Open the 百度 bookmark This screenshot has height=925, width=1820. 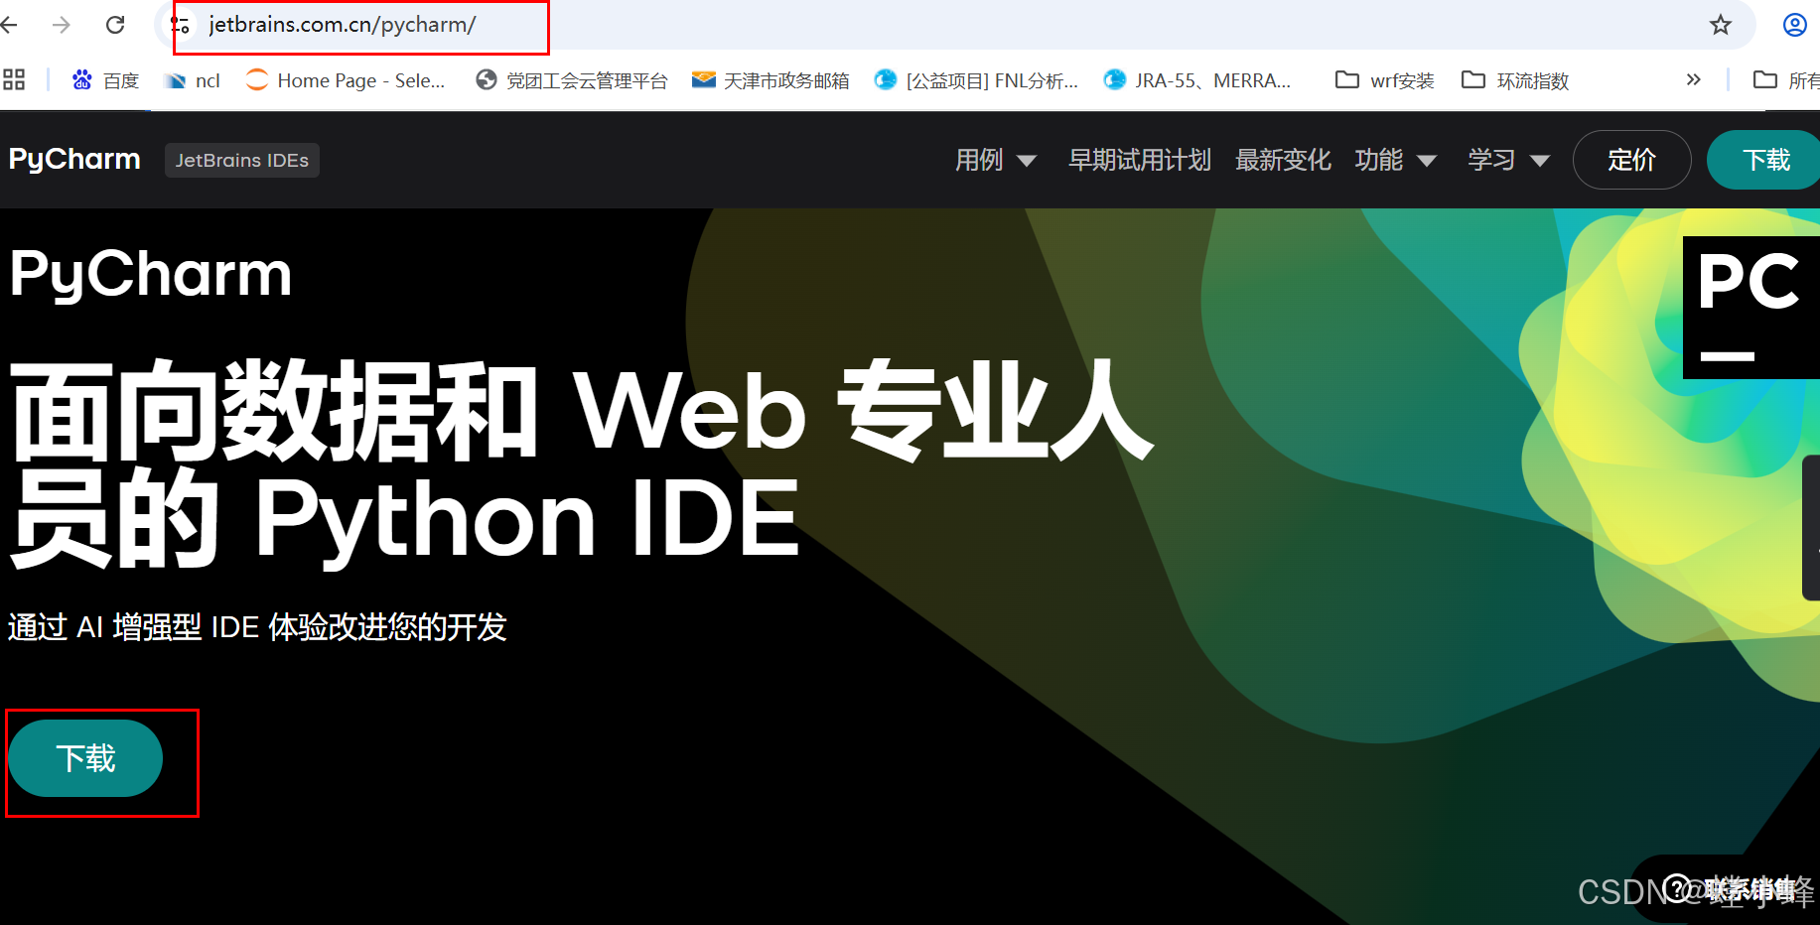coord(105,80)
